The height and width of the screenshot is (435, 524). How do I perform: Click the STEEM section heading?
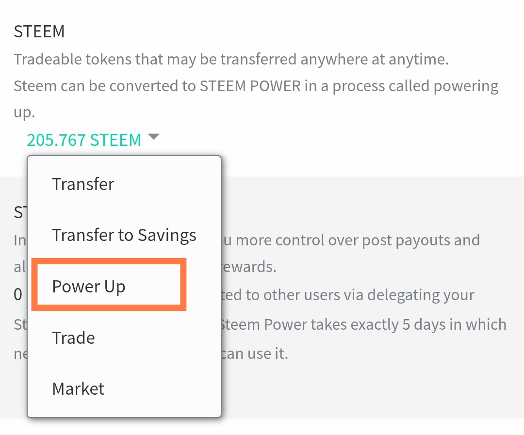[39, 32]
